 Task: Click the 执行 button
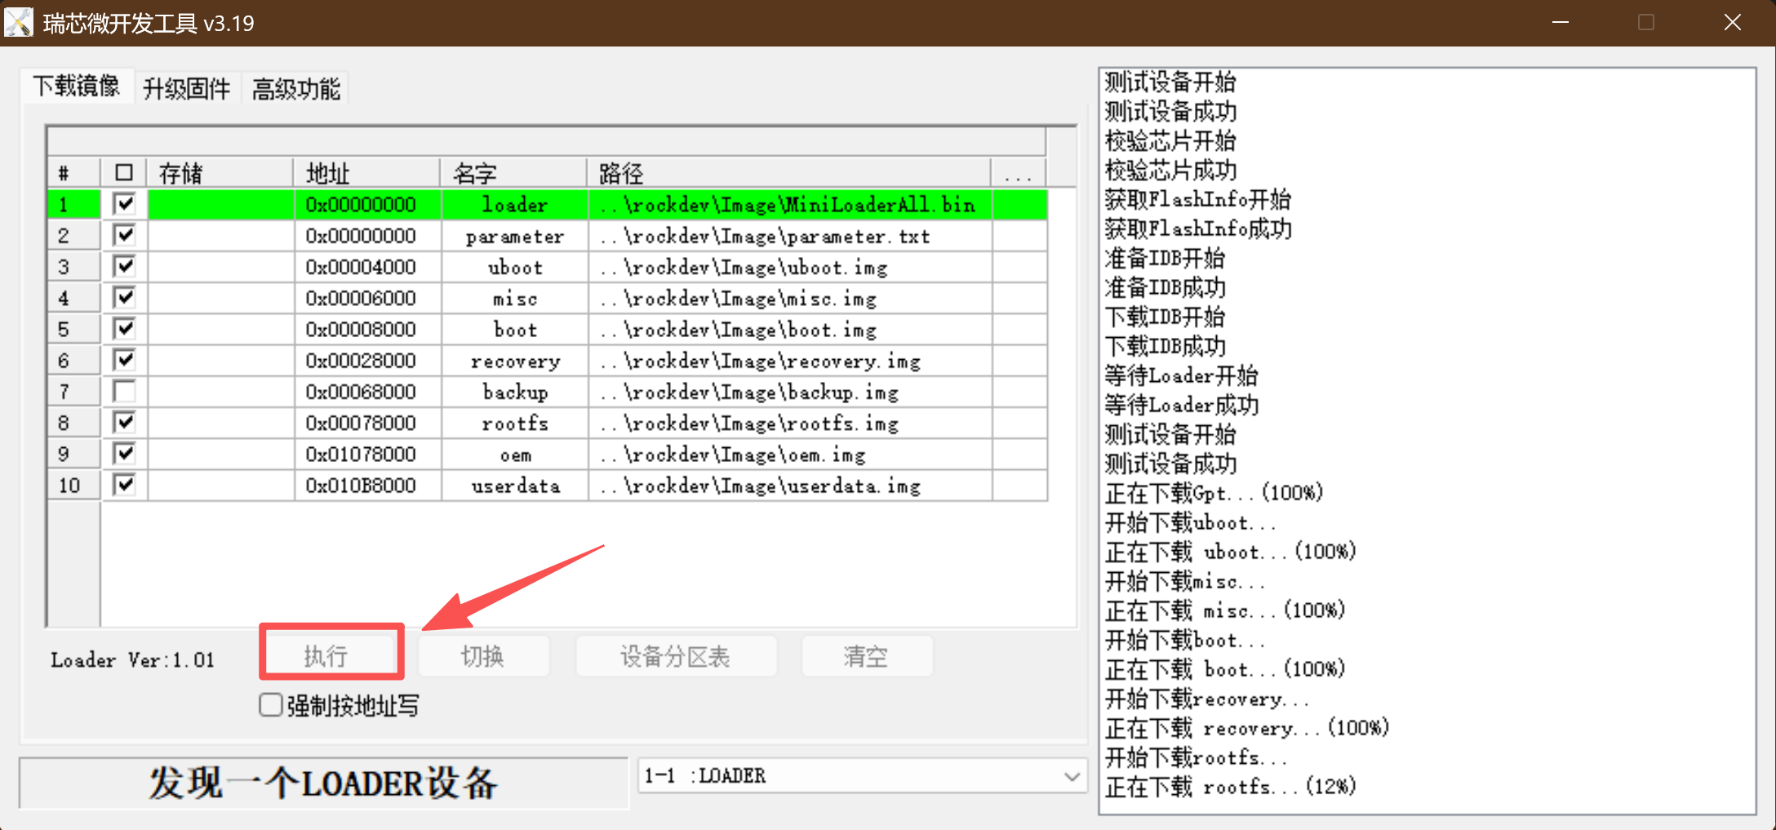[331, 655]
